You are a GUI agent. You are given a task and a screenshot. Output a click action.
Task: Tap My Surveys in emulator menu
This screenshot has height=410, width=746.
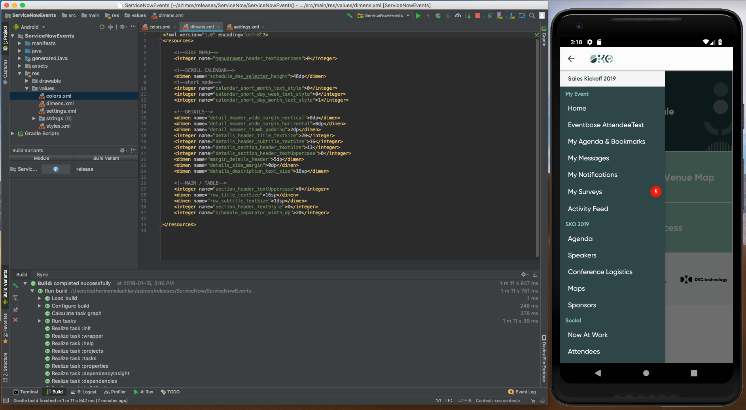pos(612,192)
